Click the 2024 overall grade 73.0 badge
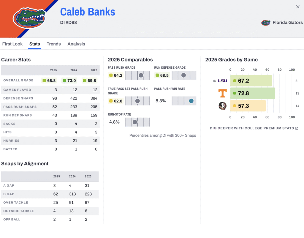Screen dimensions: 304x238 tap(69, 81)
